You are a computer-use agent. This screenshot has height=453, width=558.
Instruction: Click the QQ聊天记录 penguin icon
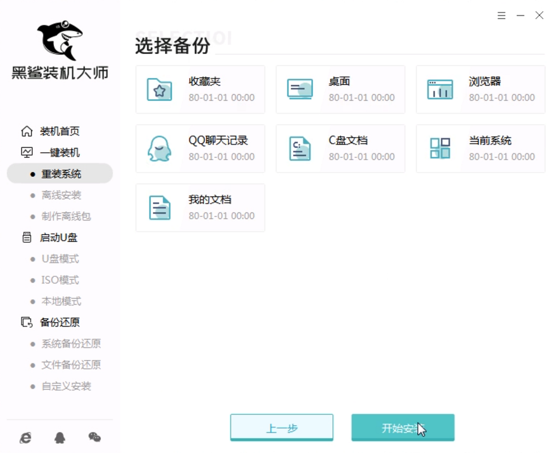(x=160, y=148)
